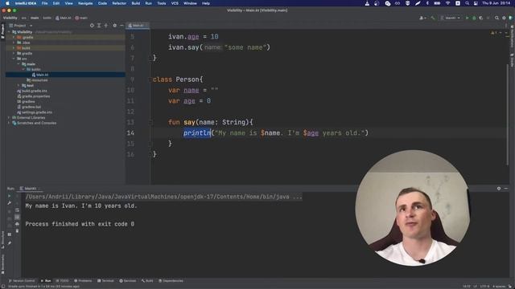Open Version Control tool window button
Viewport: 515px width, 289px height.
pos(22,281)
